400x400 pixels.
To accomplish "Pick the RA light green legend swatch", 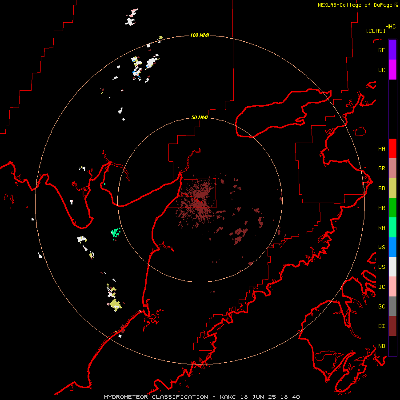I will 392,228.
